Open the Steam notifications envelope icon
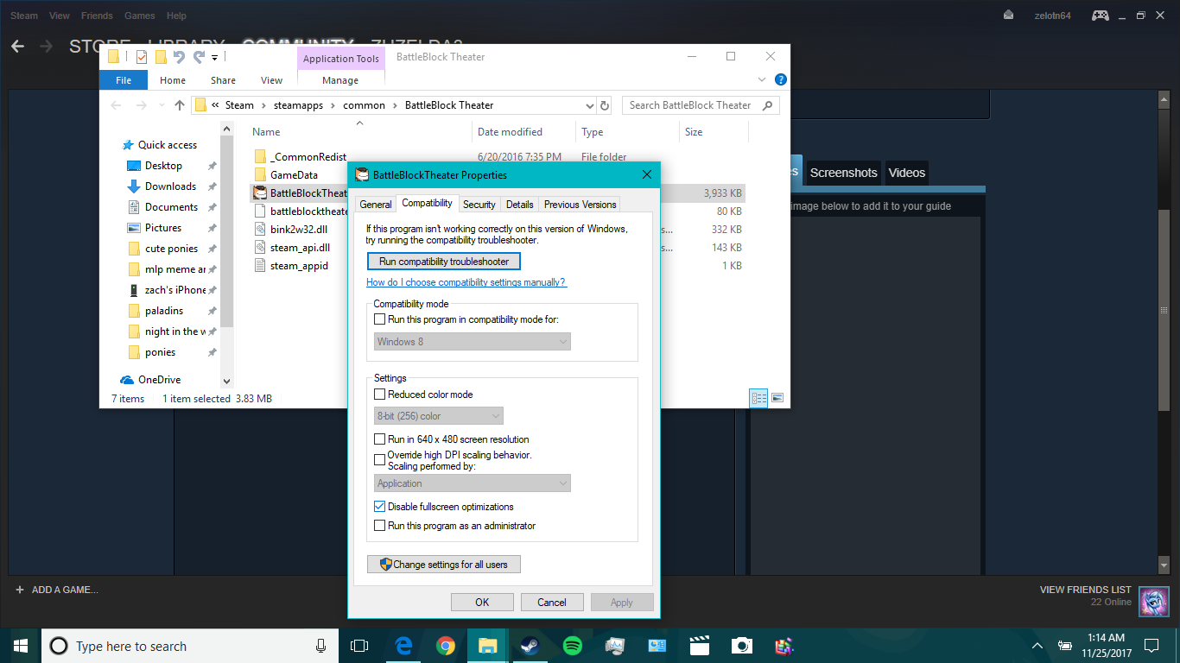The image size is (1180, 663). pyautogui.click(x=1008, y=16)
